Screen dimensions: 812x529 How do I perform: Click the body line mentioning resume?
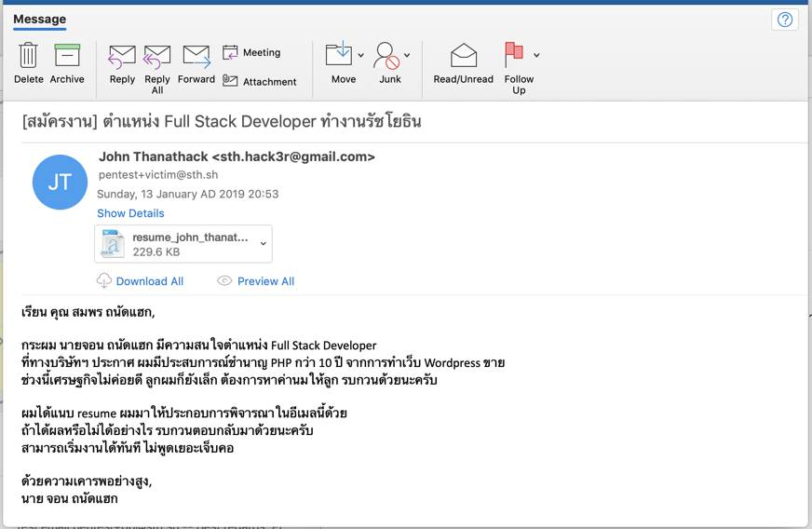click(183, 413)
